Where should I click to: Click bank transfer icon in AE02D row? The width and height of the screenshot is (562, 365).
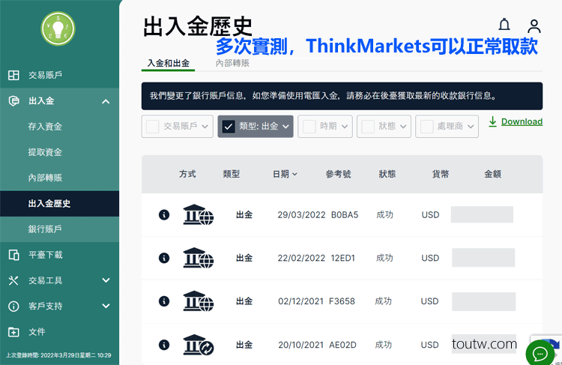[x=199, y=345]
